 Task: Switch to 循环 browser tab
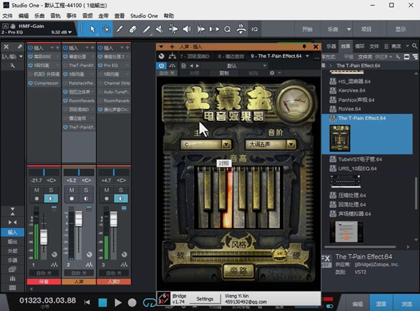360,46
